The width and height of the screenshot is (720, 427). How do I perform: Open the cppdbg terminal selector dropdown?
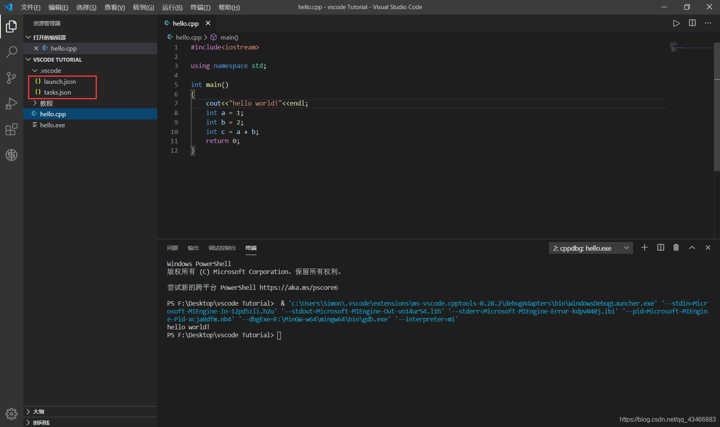coord(591,248)
